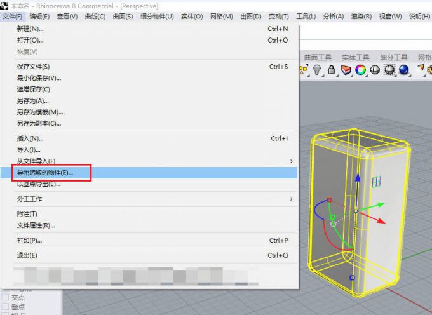
Task: Toggle the 交点 object snap checkbox
Action: [5, 297]
